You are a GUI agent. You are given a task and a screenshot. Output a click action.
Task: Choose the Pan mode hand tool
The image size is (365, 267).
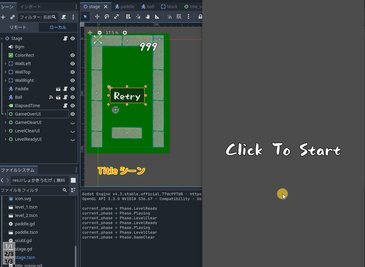pos(148,16)
